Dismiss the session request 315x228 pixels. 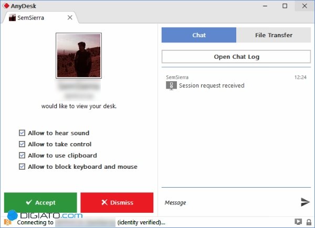tap(117, 202)
